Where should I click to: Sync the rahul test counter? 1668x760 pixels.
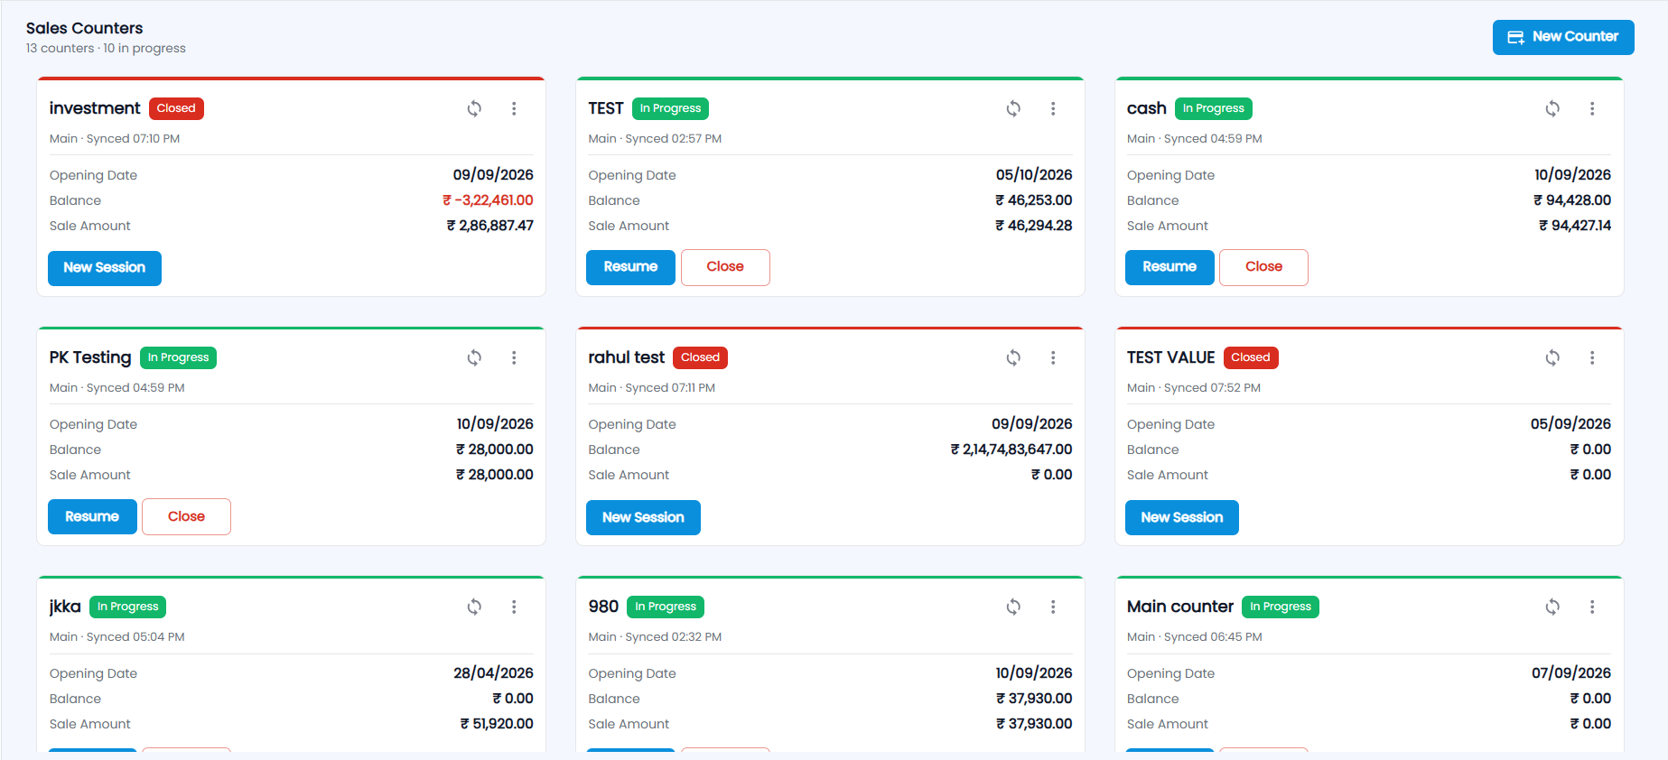[x=1013, y=357]
